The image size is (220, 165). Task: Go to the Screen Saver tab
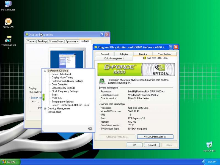(56, 42)
